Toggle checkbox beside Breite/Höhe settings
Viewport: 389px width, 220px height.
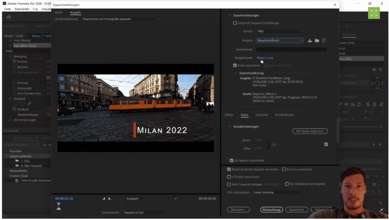click(x=326, y=144)
